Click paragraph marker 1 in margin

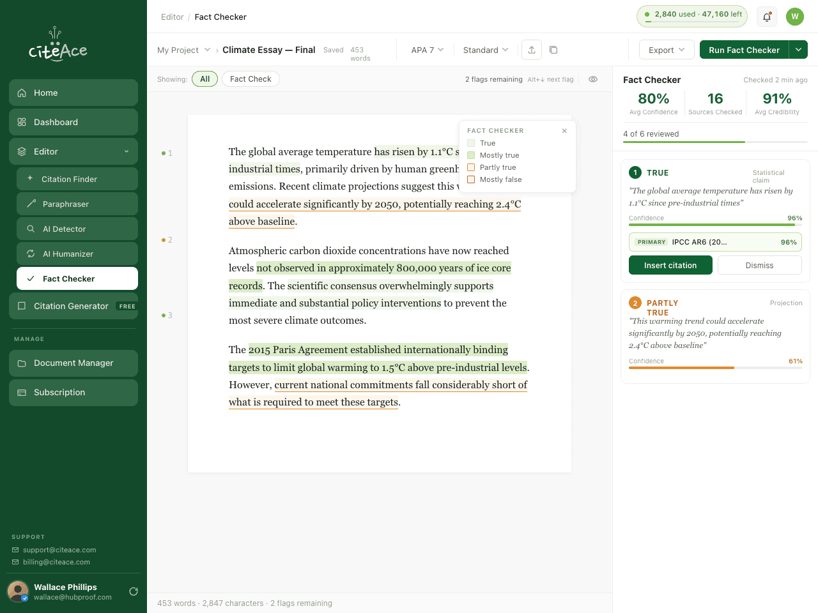(167, 153)
